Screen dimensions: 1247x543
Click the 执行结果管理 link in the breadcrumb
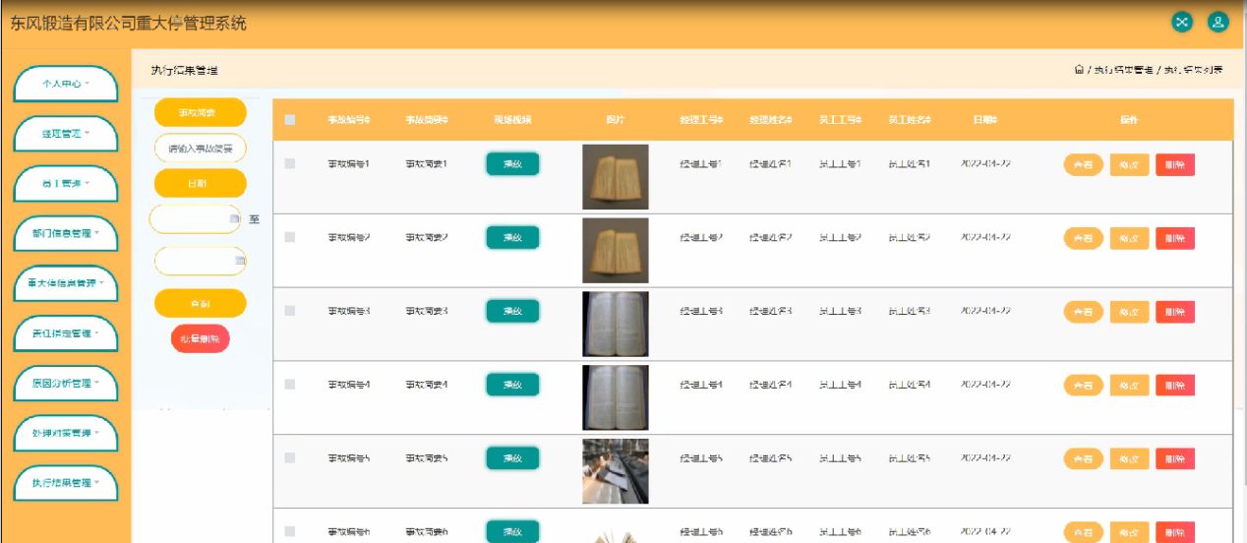pos(1123,70)
